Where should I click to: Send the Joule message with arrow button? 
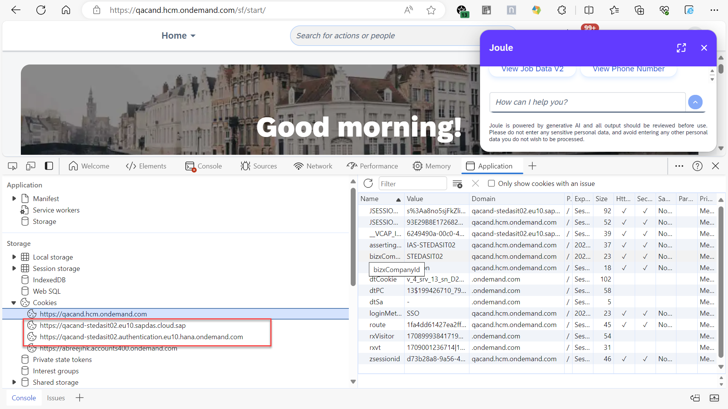pos(695,102)
